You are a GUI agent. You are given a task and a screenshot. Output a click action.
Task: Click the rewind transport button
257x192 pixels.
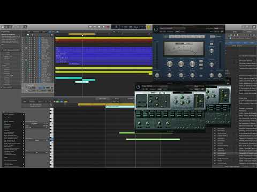pyautogui.click(x=90, y=27)
